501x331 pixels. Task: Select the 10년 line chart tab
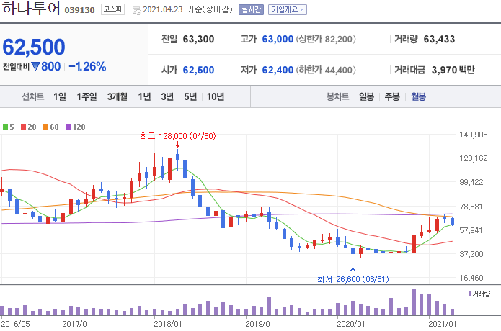point(216,96)
